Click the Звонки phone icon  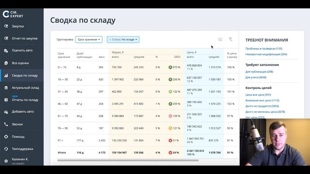click(6, 124)
